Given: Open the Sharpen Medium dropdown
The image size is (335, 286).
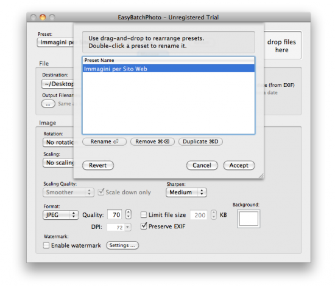Looking at the screenshot, I should coord(186,192).
